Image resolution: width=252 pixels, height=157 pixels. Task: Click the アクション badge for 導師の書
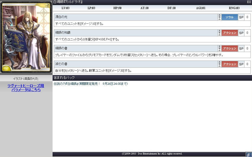pos(230,48)
